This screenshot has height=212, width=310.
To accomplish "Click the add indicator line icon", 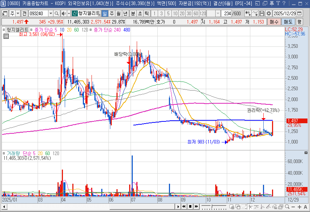I will (x=255, y=13).
